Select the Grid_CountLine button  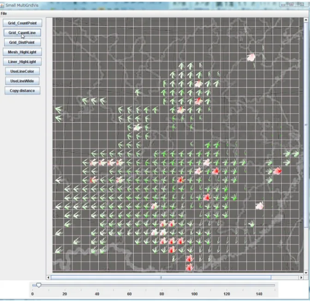click(22, 33)
